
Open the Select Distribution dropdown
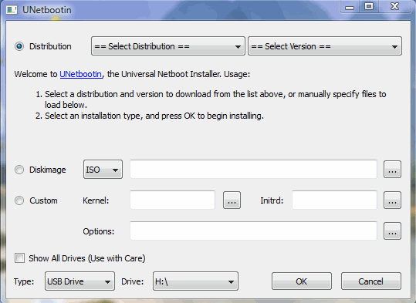[x=168, y=46]
